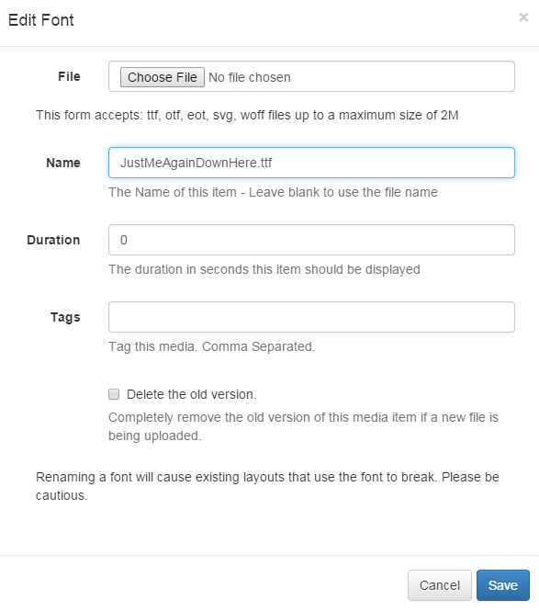
Task: Click the Name label
Action: click(x=63, y=163)
